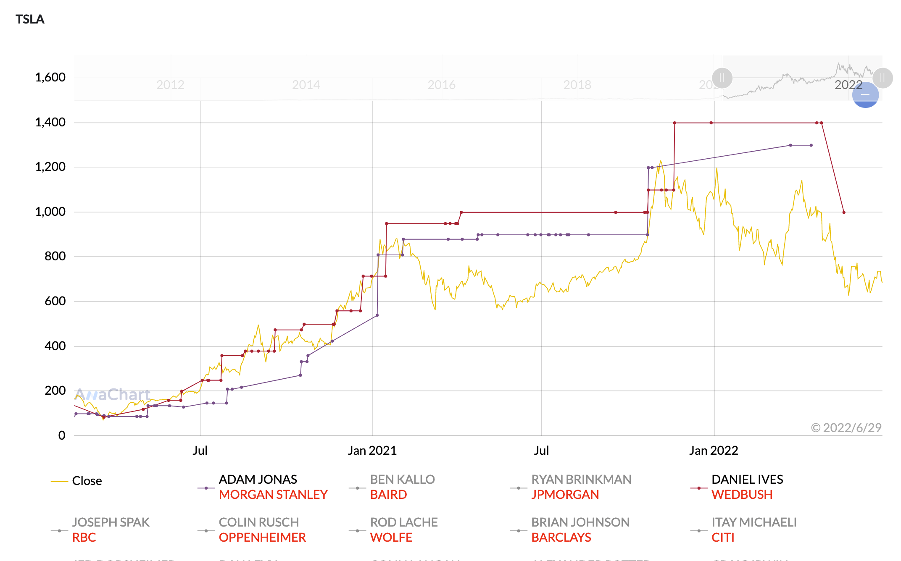This screenshot has height=561, width=901.
Task: Toggle the Close price series legend
Action: click(87, 481)
